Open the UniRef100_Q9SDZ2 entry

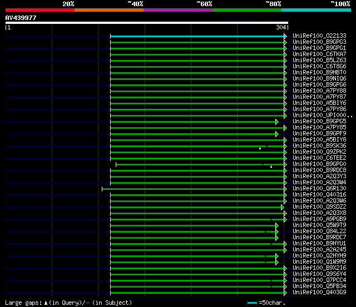point(319,207)
